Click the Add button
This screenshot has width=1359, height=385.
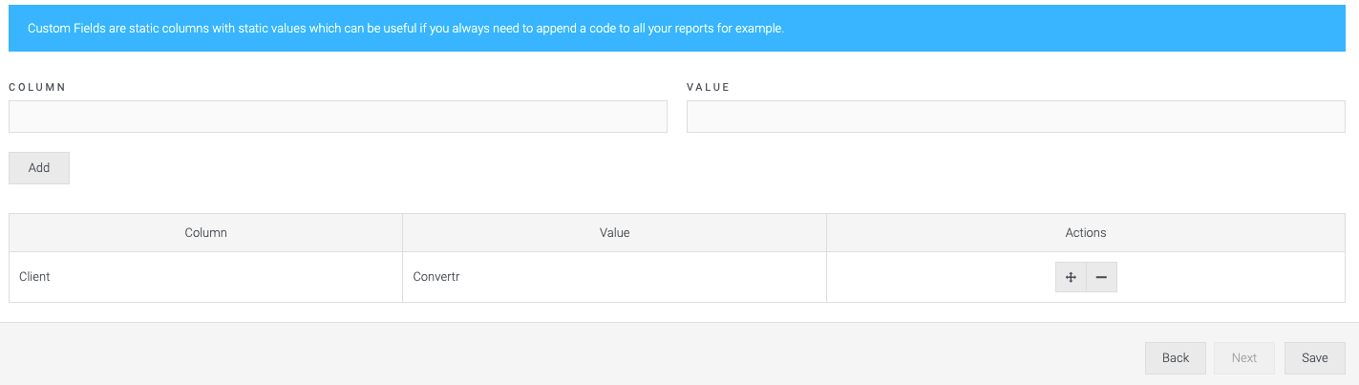tap(39, 167)
